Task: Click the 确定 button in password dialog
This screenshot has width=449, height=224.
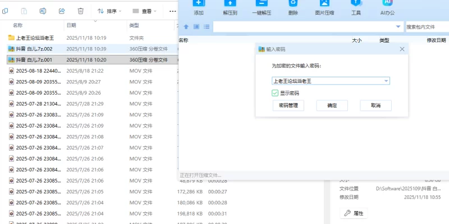Action: [x=332, y=105]
